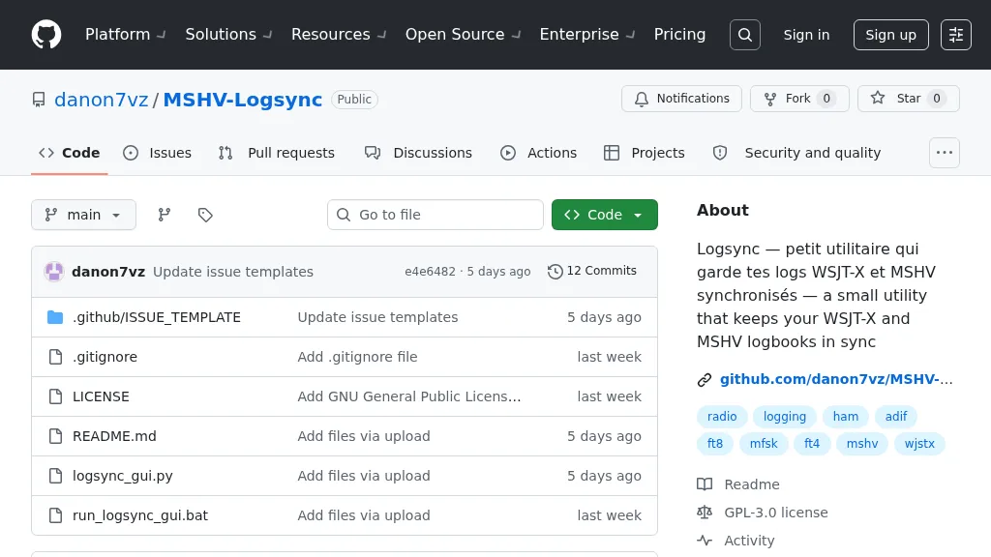Open github.com/danon7vz/MSHV-... link in About

(835, 379)
